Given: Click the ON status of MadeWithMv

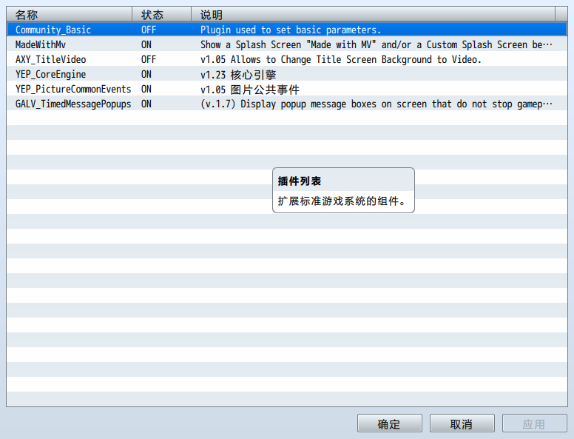Looking at the screenshot, I should pyautogui.click(x=146, y=44).
